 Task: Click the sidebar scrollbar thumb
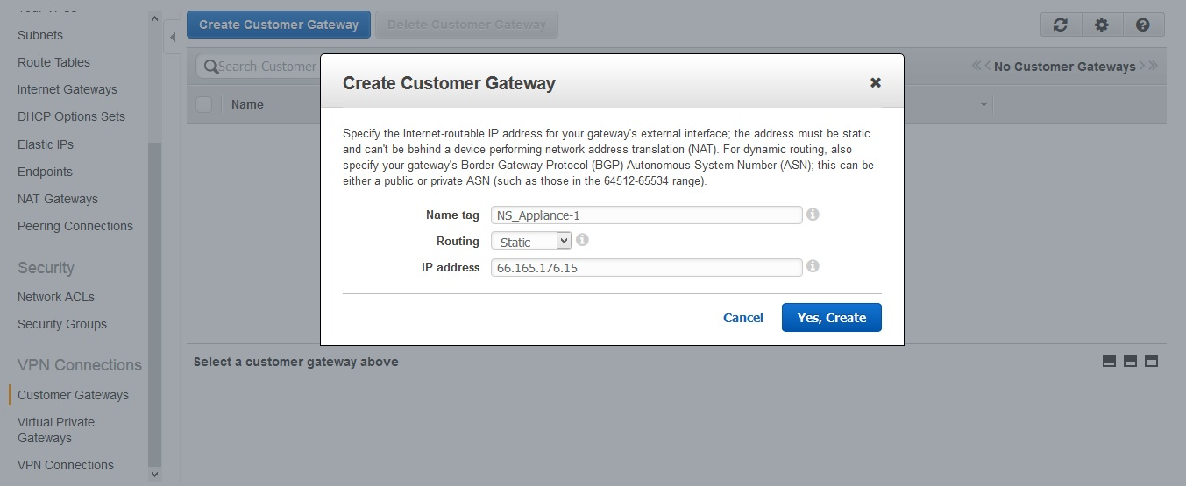155,303
